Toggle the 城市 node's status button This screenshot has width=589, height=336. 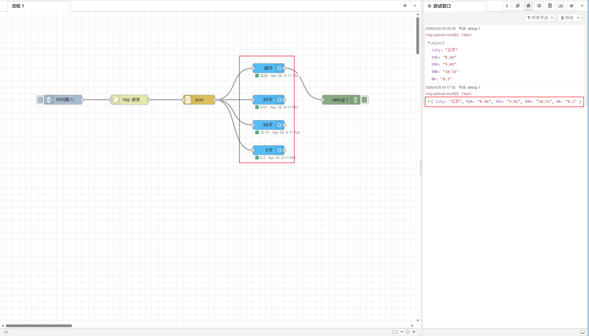point(279,68)
